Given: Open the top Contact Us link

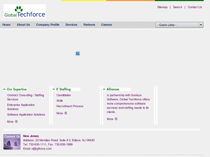Looking at the screenshot, I should click(195, 7).
